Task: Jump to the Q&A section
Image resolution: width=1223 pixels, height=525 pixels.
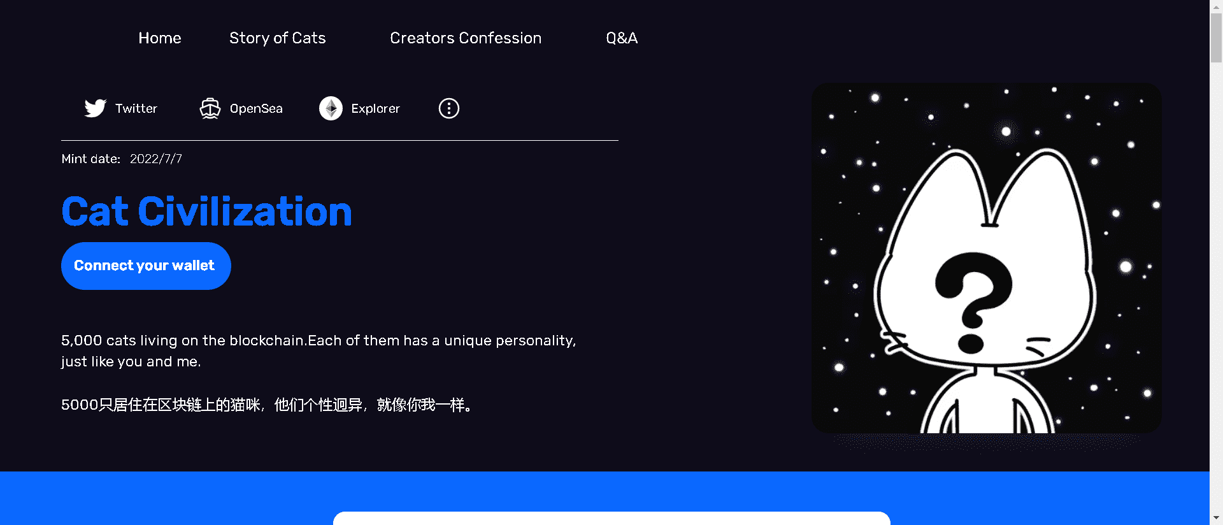Action: [x=622, y=38]
